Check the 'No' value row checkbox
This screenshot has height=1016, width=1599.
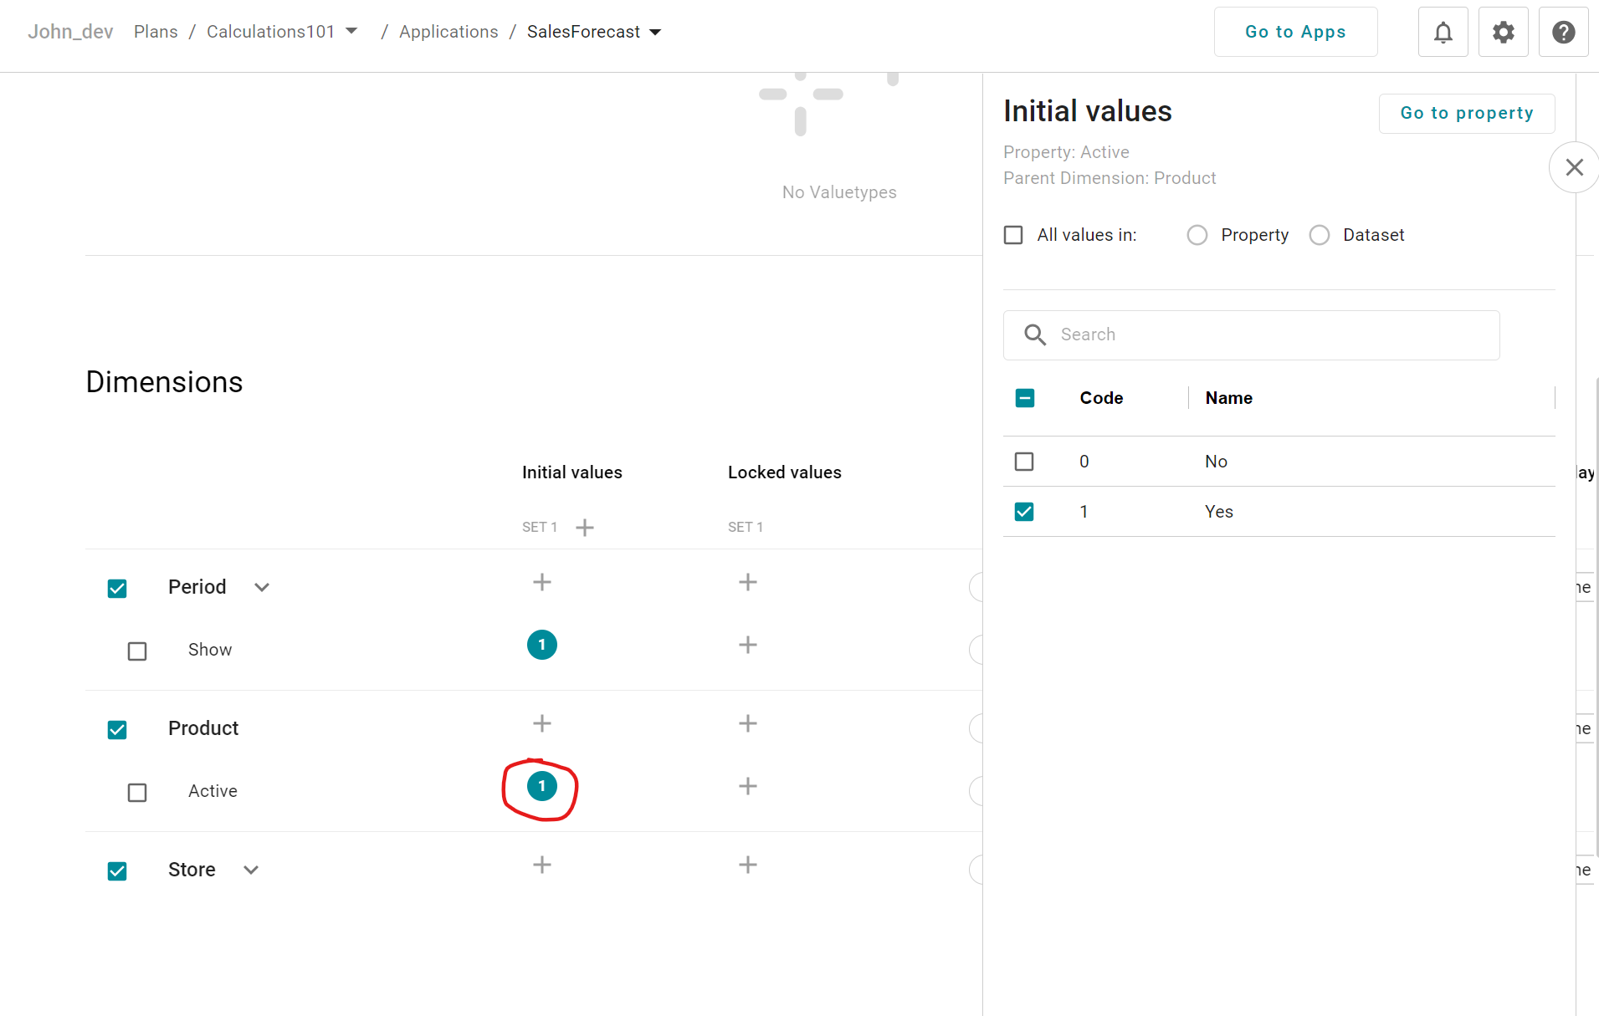coord(1024,462)
